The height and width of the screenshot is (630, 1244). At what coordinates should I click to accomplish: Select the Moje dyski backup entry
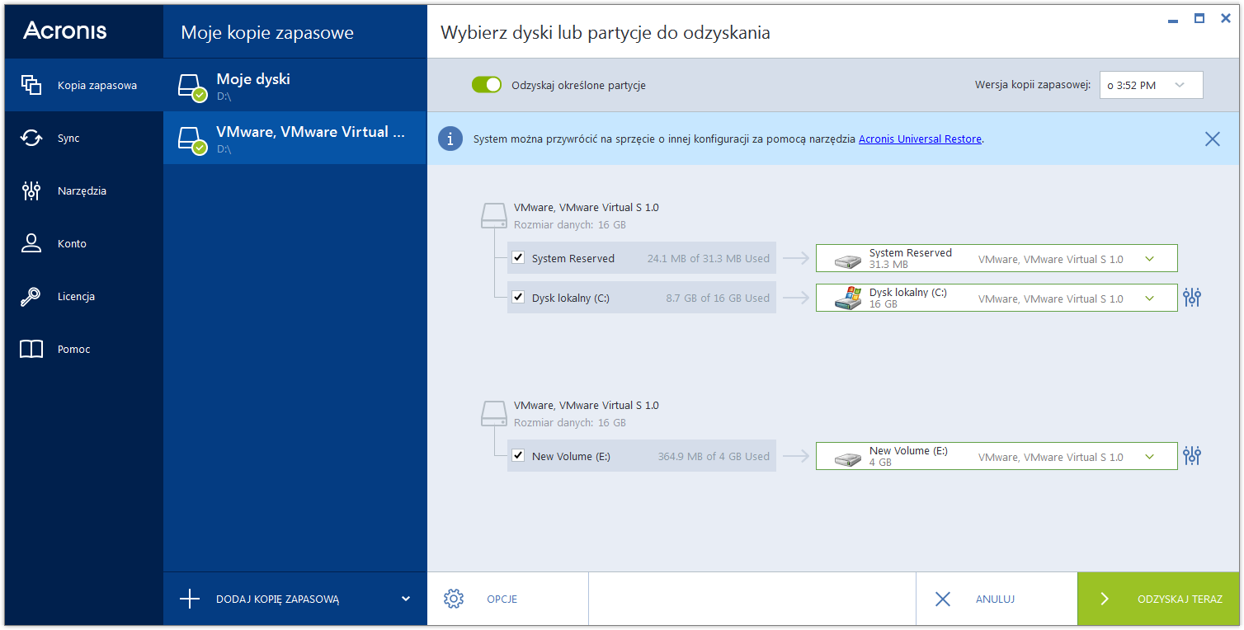[295, 85]
